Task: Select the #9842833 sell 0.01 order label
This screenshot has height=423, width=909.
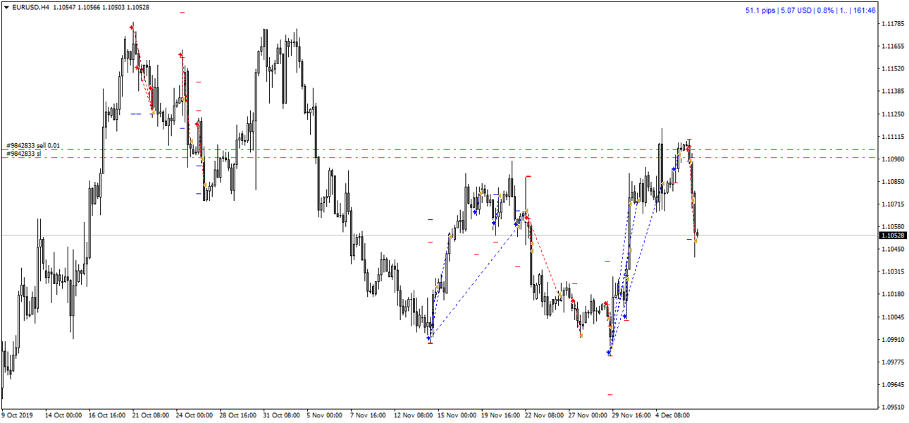Action: 33,146
